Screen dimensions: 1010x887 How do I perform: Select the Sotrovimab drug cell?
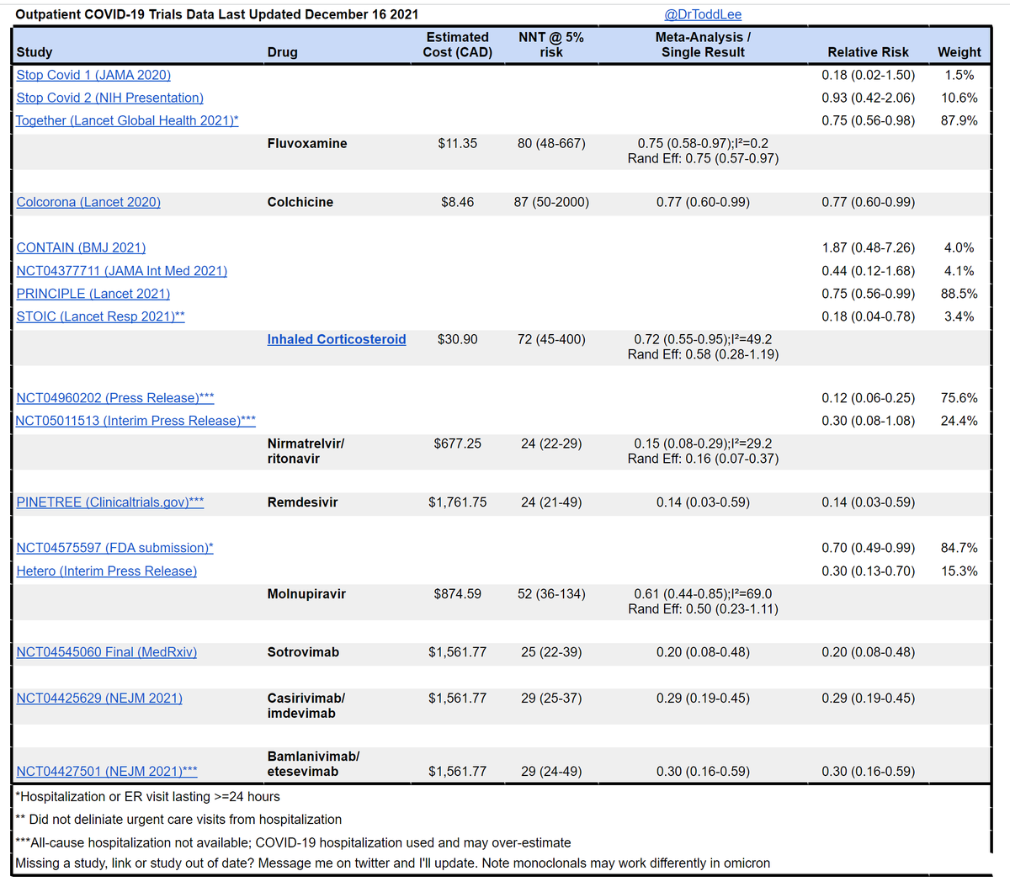tap(303, 652)
